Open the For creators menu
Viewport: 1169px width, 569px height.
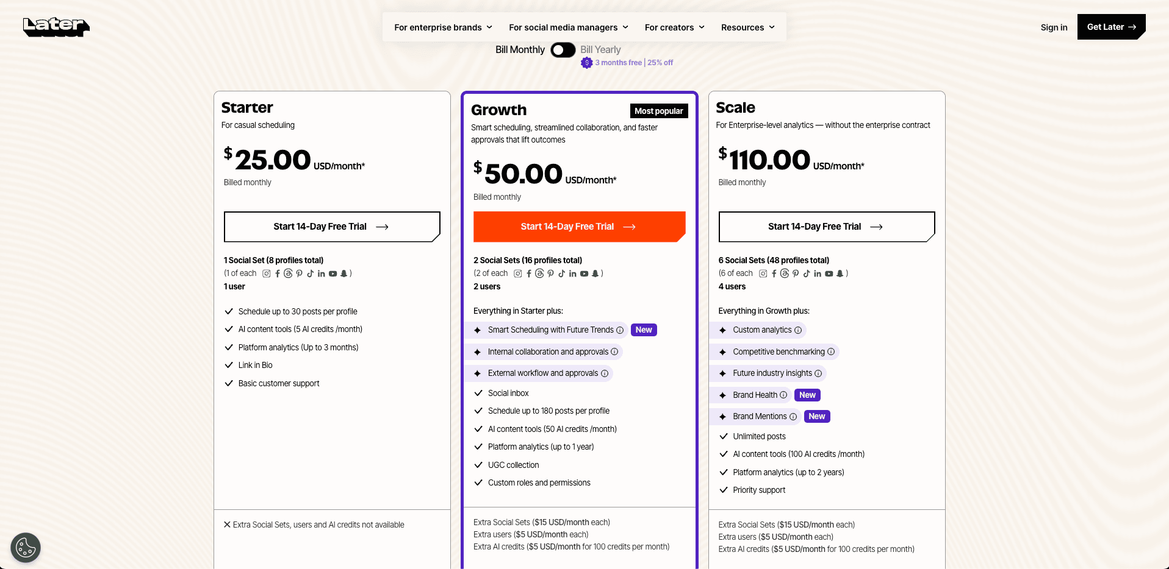pos(674,27)
